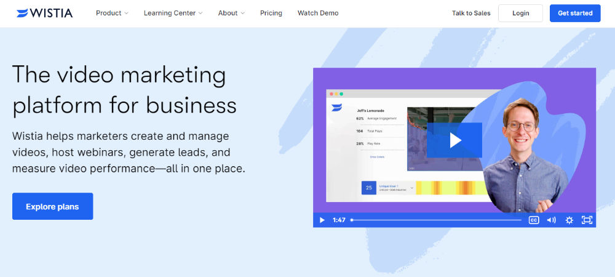Click the Explore plans button

tap(52, 206)
